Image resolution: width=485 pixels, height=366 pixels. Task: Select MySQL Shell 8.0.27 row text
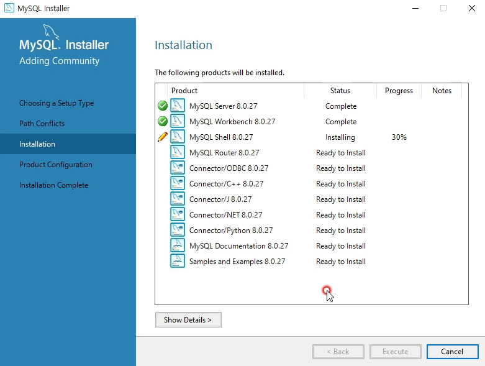click(221, 137)
